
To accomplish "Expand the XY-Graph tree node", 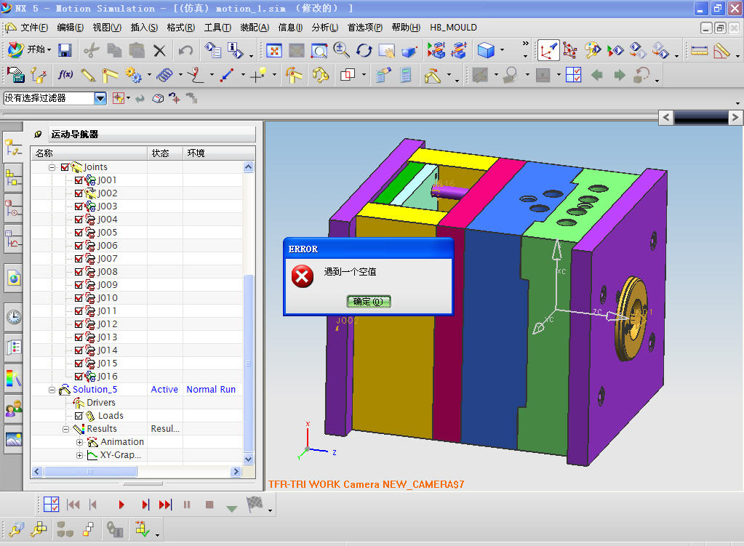I will pos(79,455).
